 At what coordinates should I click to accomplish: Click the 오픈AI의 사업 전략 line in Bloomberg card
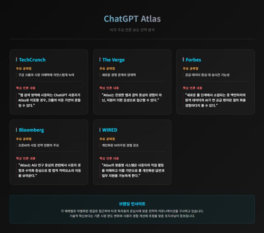click(x=39, y=145)
